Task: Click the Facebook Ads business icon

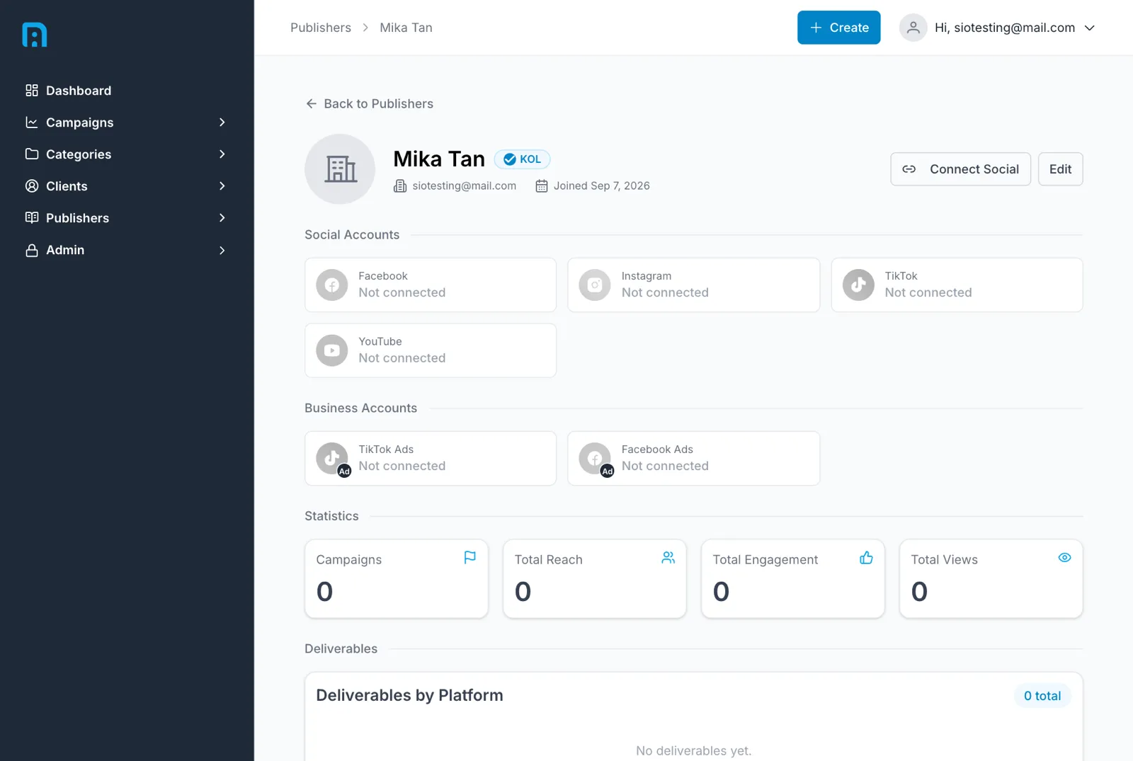Action: click(x=595, y=459)
